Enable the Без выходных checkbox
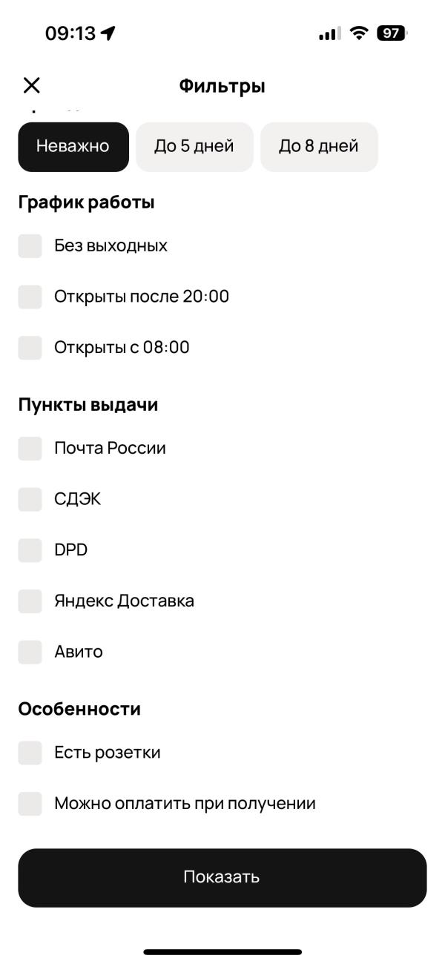445x964 pixels. coord(29,245)
